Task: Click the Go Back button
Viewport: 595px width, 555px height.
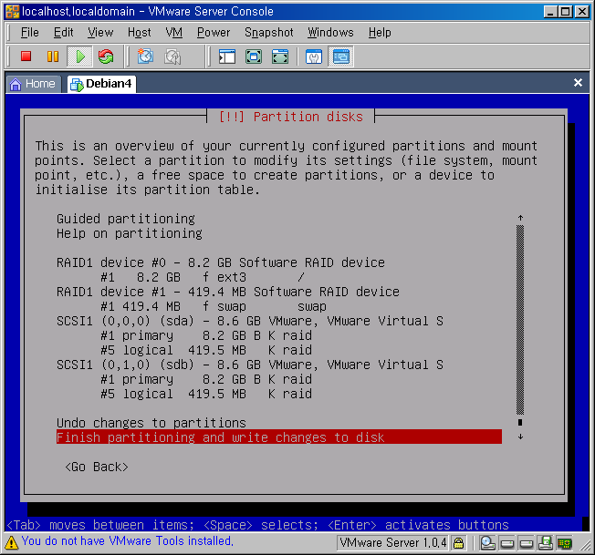Action: coord(96,467)
